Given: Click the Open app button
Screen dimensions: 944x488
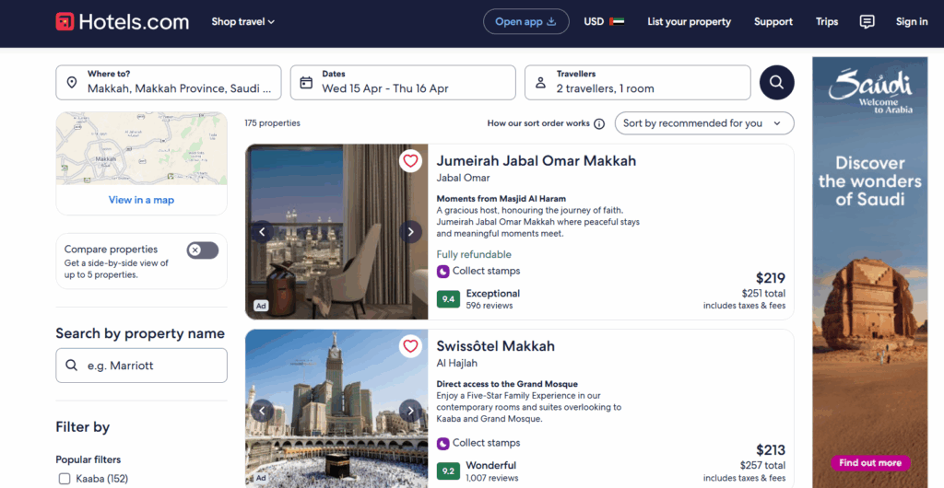Looking at the screenshot, I should pos(526,21).
